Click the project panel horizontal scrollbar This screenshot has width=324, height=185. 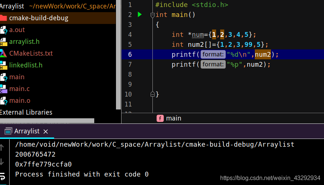click(47, 121)
